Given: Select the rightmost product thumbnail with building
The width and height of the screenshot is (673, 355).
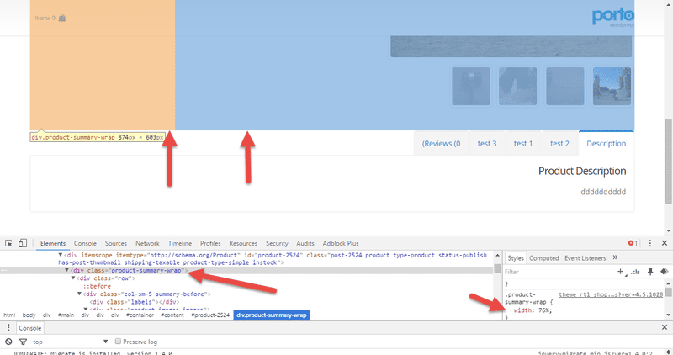Looking at the screenshot, I should point(612,86).
